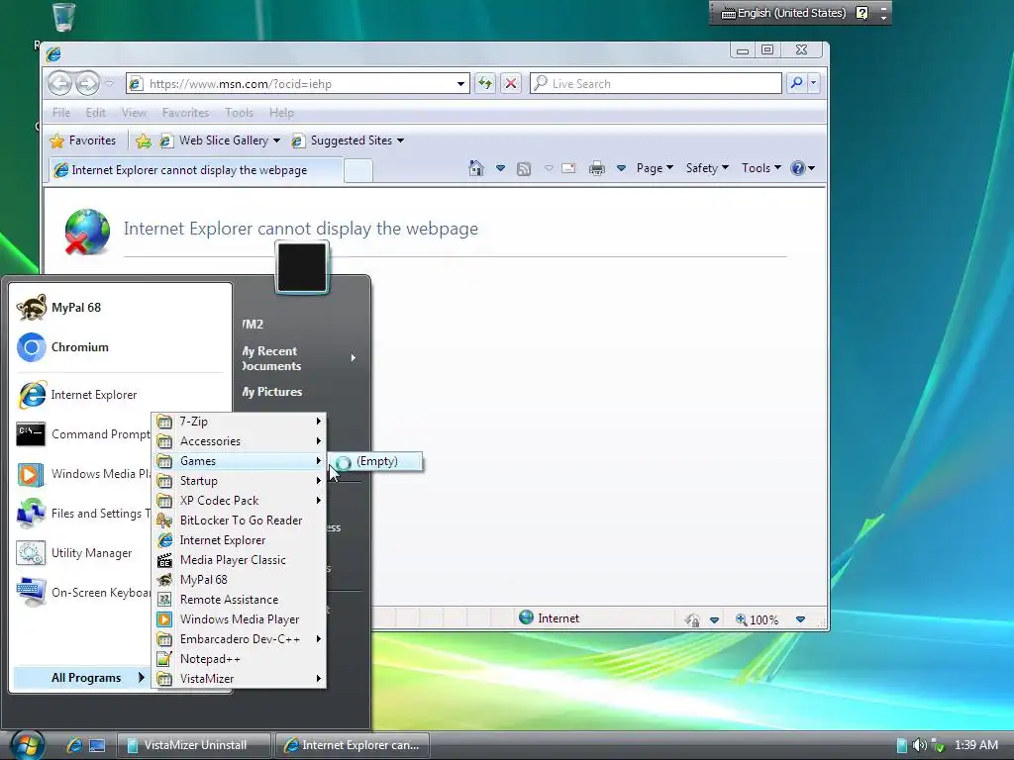
Task: Click the volume speaker tray icon
Action: click(919, 745)
